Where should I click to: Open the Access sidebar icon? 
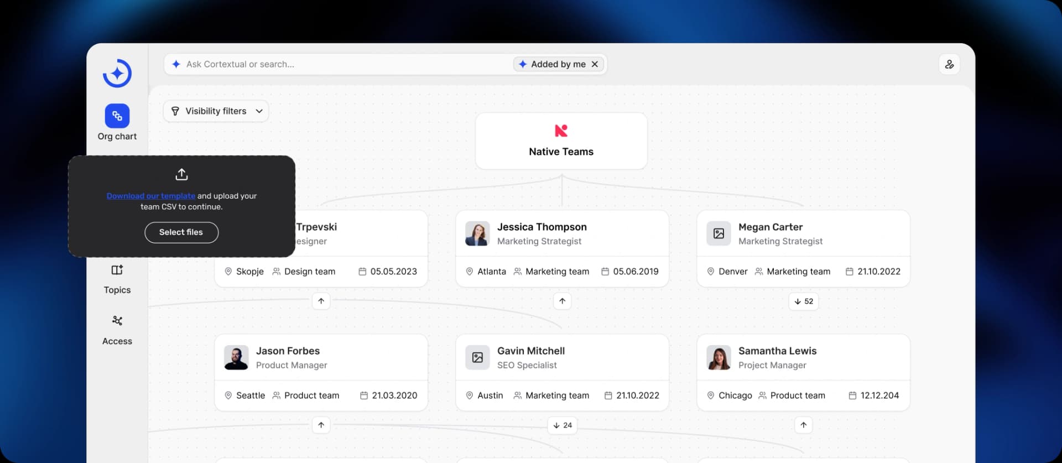click(x=117, y=321)
